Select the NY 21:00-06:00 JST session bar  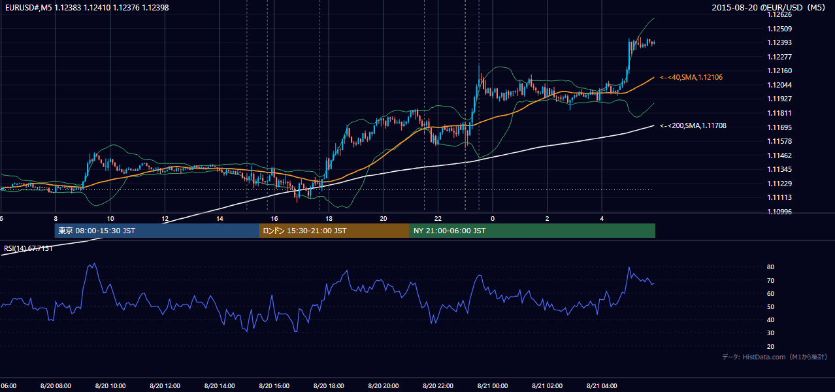click(532, 231)
